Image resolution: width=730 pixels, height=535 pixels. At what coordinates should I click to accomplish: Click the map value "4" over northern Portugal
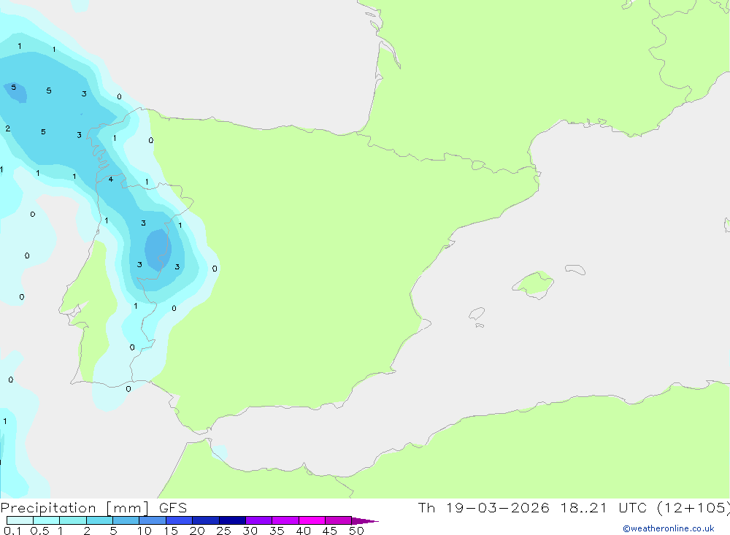pyautogui.click(x=111, y=180)
